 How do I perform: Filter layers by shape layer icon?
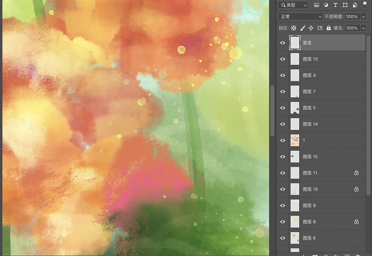(x=345, y=5)
